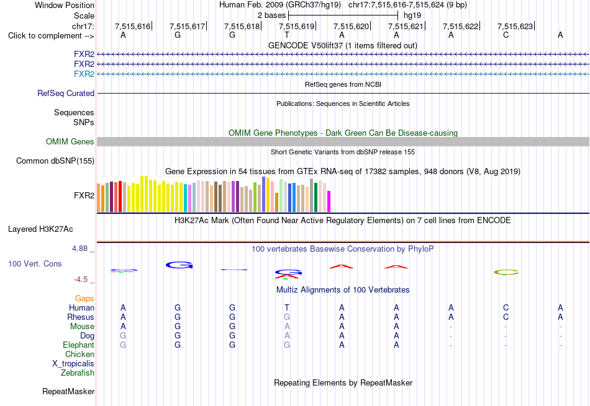590x406 pixels.
Task: Click 'RefSeq genes from NCBI' track title
Action: point(343,84)
